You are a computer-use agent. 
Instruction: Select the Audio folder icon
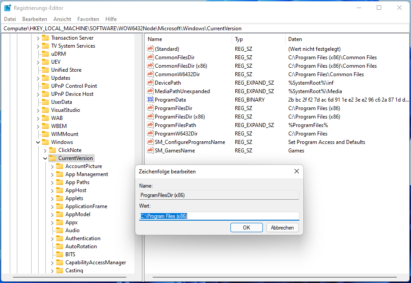tap(60, 230)
